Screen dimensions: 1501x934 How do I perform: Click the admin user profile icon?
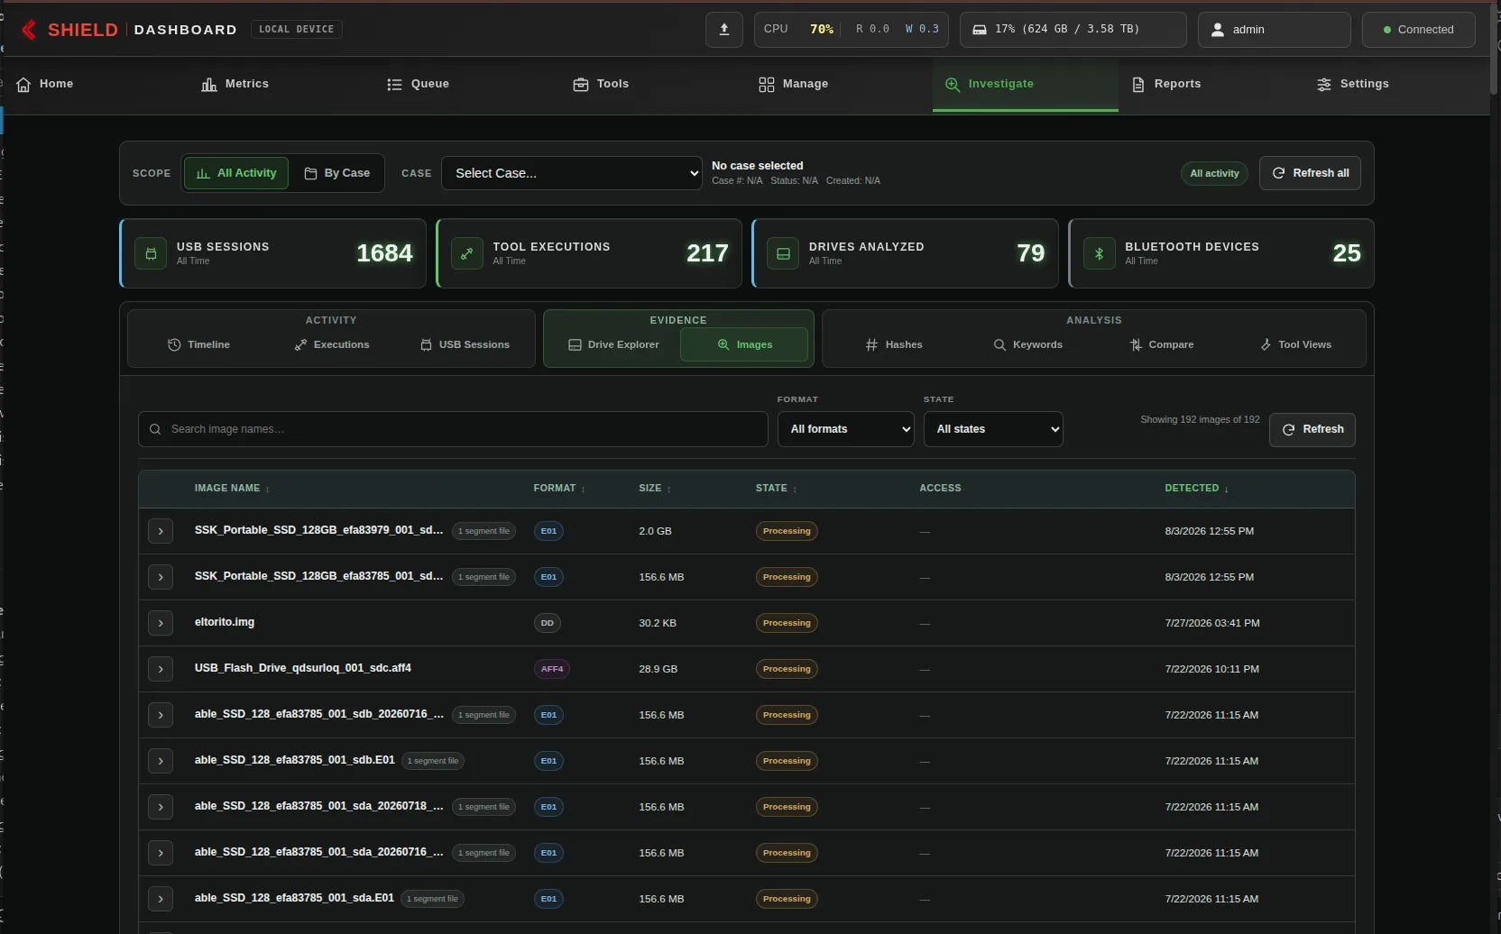1217,30
